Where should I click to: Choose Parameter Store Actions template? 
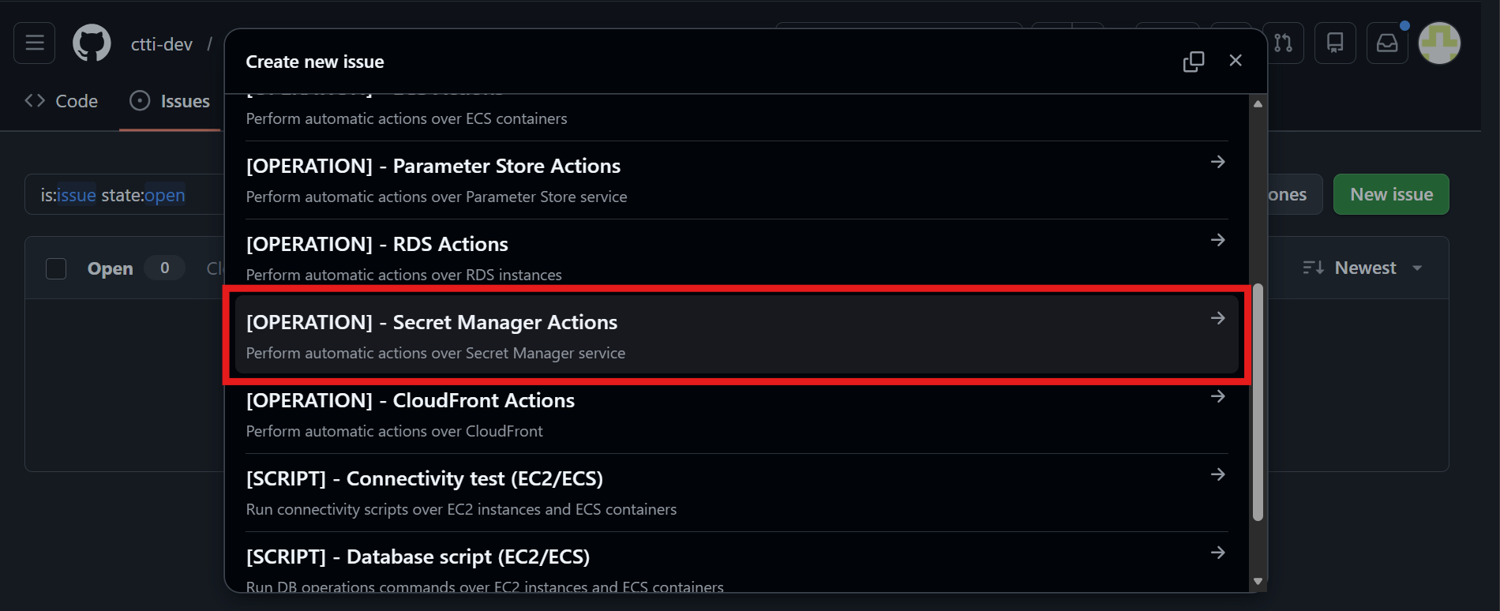click(433, 167)
